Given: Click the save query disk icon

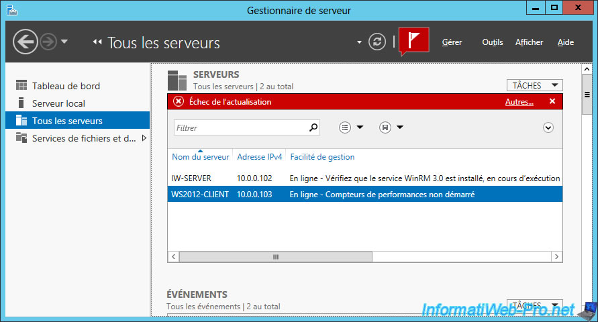Looking at the screenshot, I should tap(385, 127).
